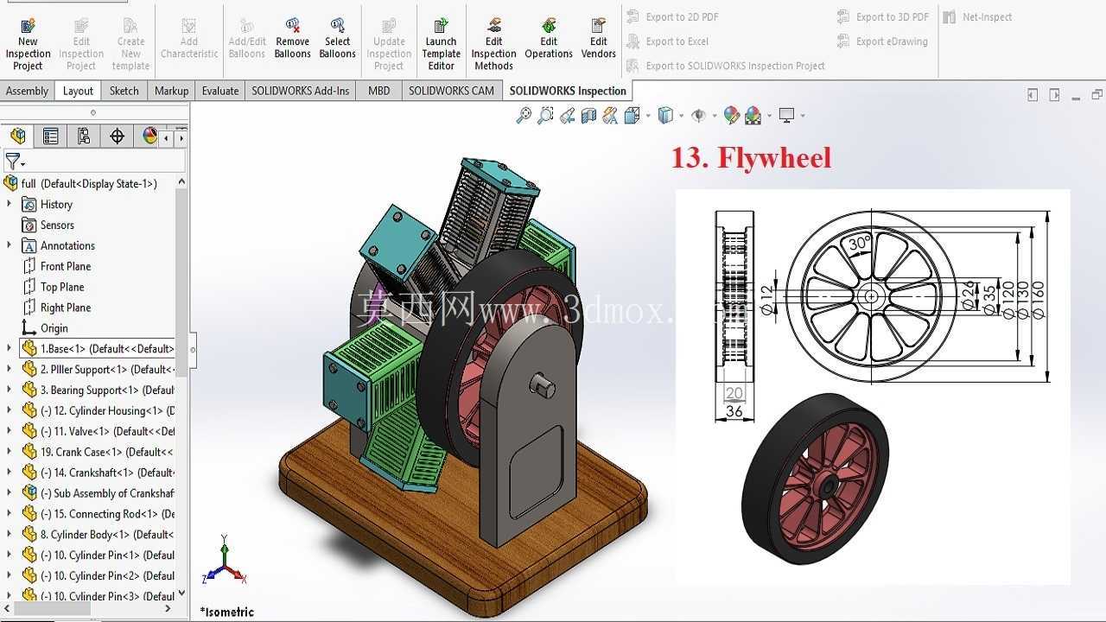Expand the 12. Cylinder Housing component
The height and width of the screenshot is (622, 1106).
tap(10, 411)
